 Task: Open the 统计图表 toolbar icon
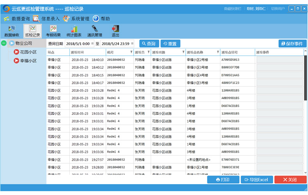pos(74,31)
